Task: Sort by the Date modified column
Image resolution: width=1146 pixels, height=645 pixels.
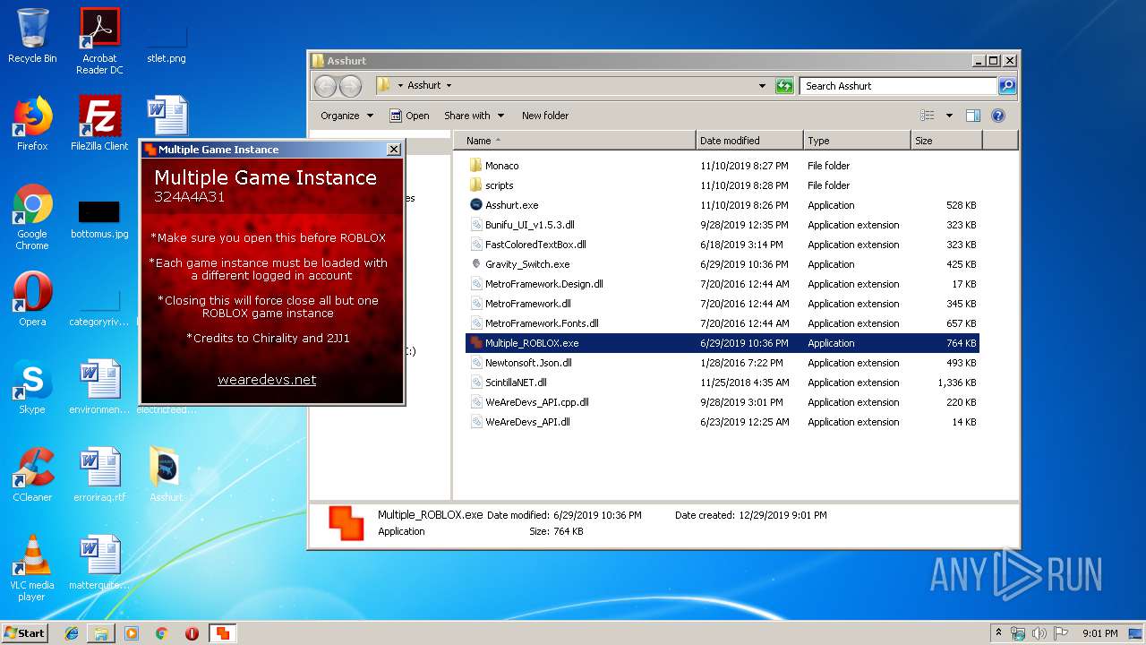Action: point(750,141)
